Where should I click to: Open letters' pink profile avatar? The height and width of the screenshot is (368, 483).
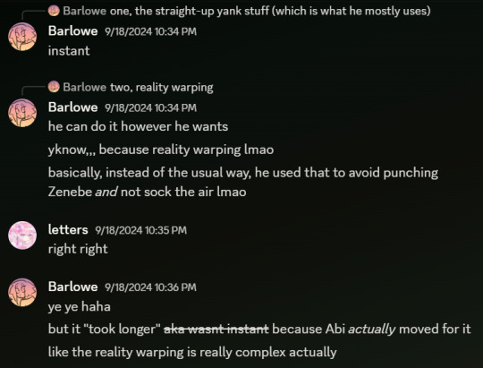tap(22, 235)
